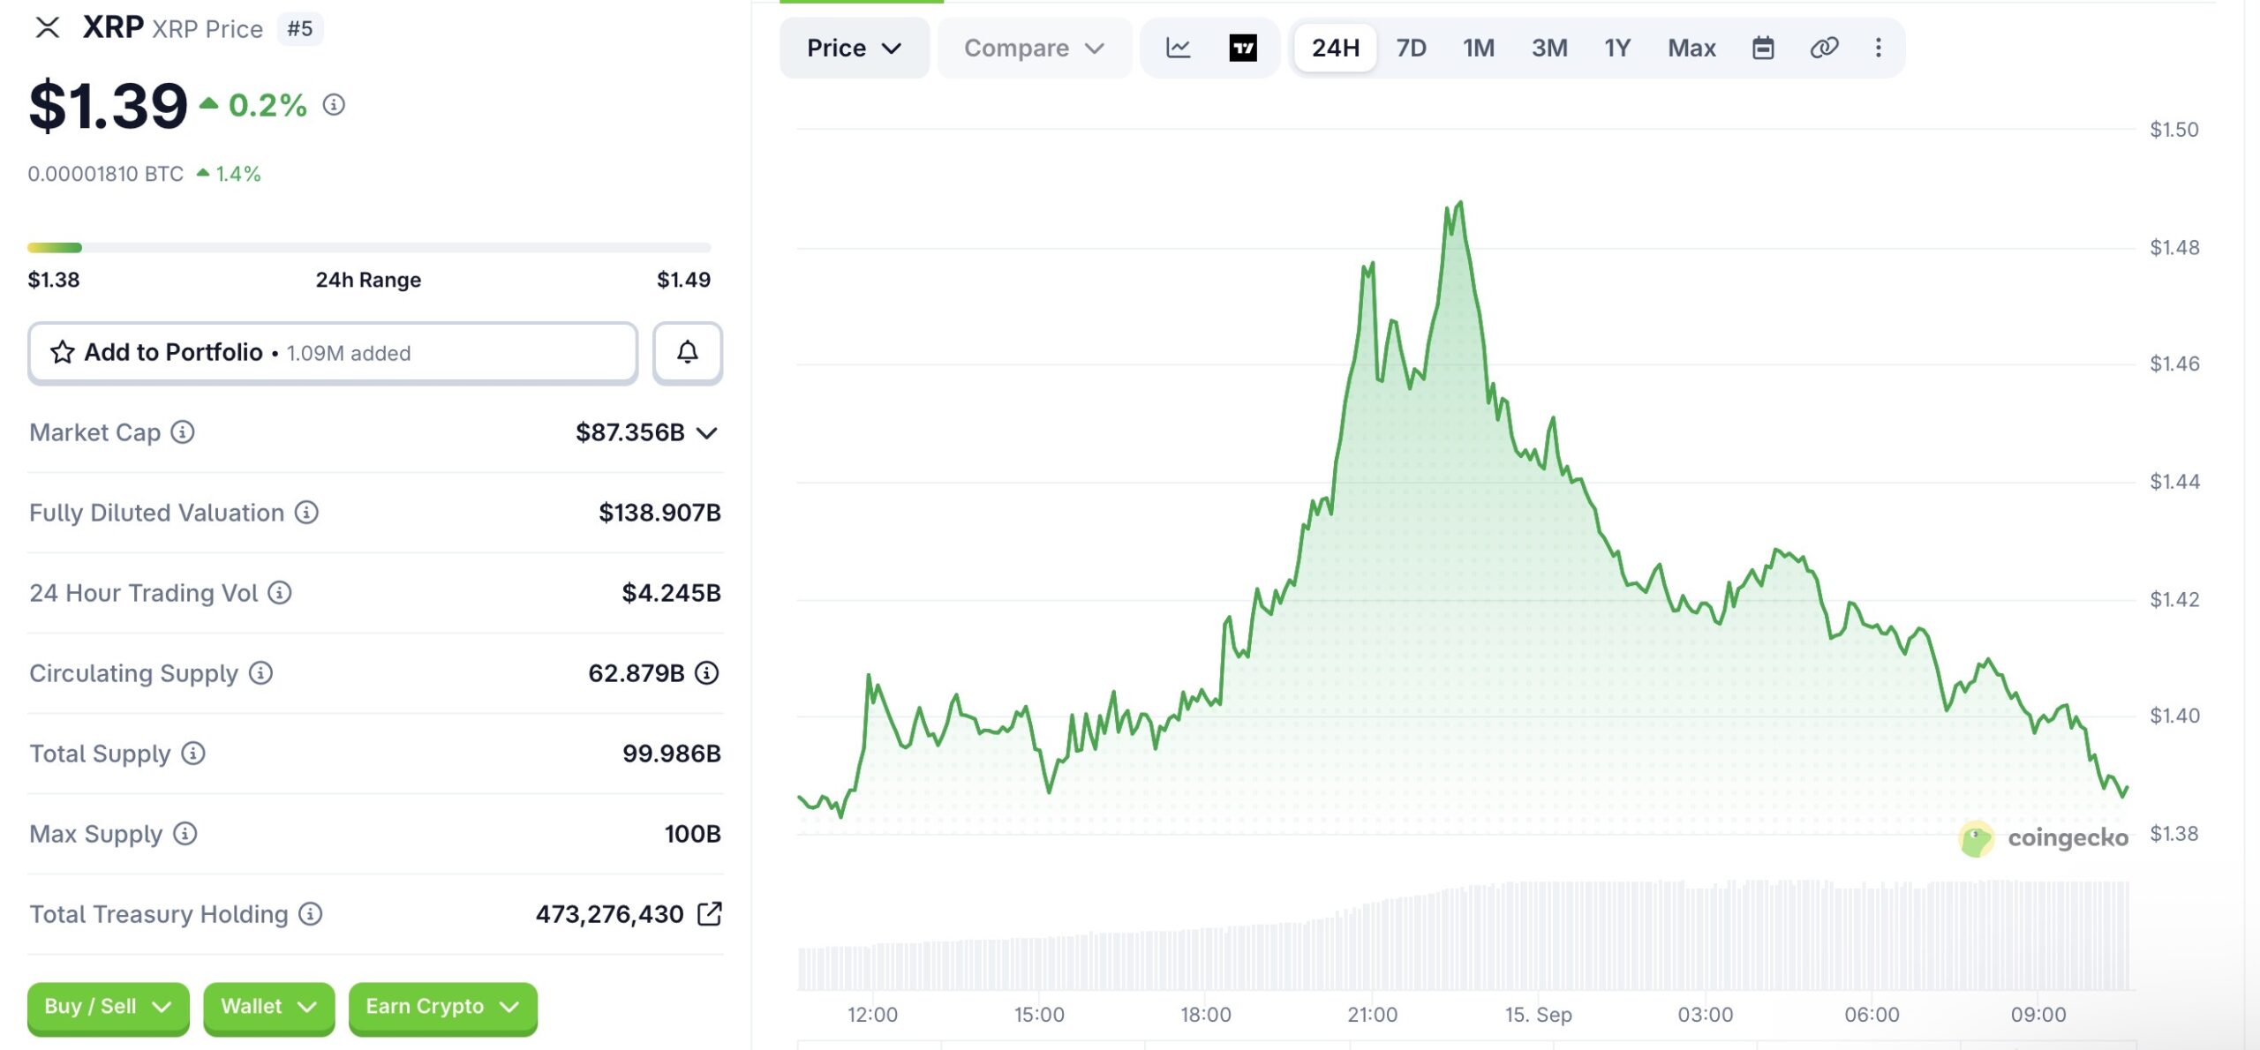Select the 3M time range

(x=1549, y=48)
